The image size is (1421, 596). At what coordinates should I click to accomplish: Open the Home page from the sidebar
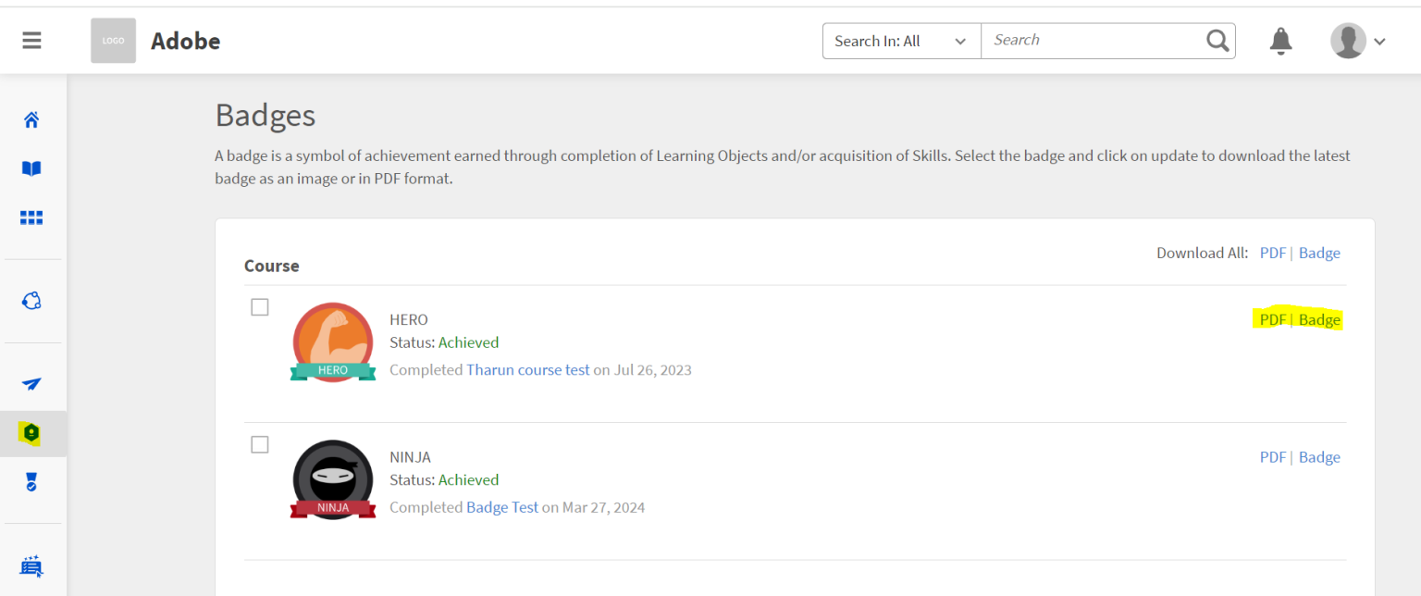pos(31,119)
